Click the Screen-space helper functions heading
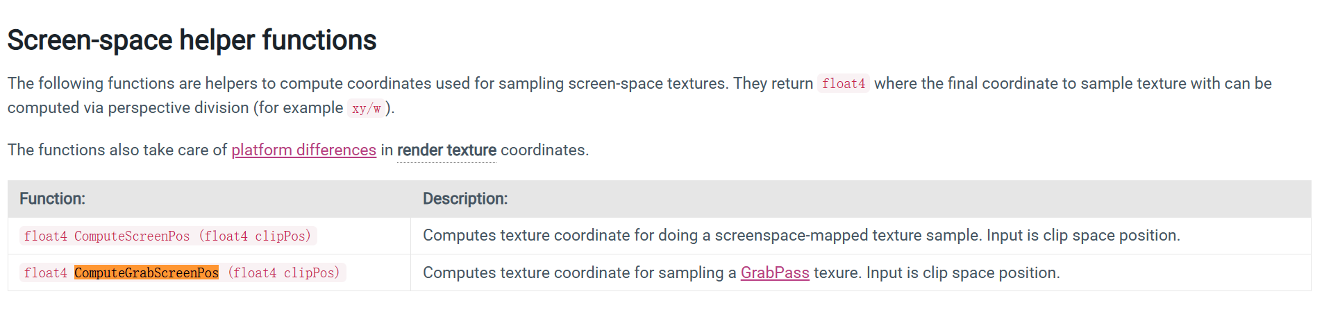The height and width of the screenshot is (312, 1331). point(192,40)
